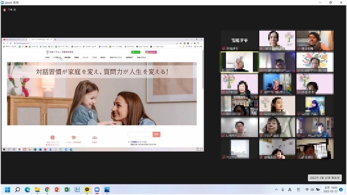Select the yellow-highlighted active speaker video tile
Viewport: 347px width, 195px height.
[x=239, y=62]
